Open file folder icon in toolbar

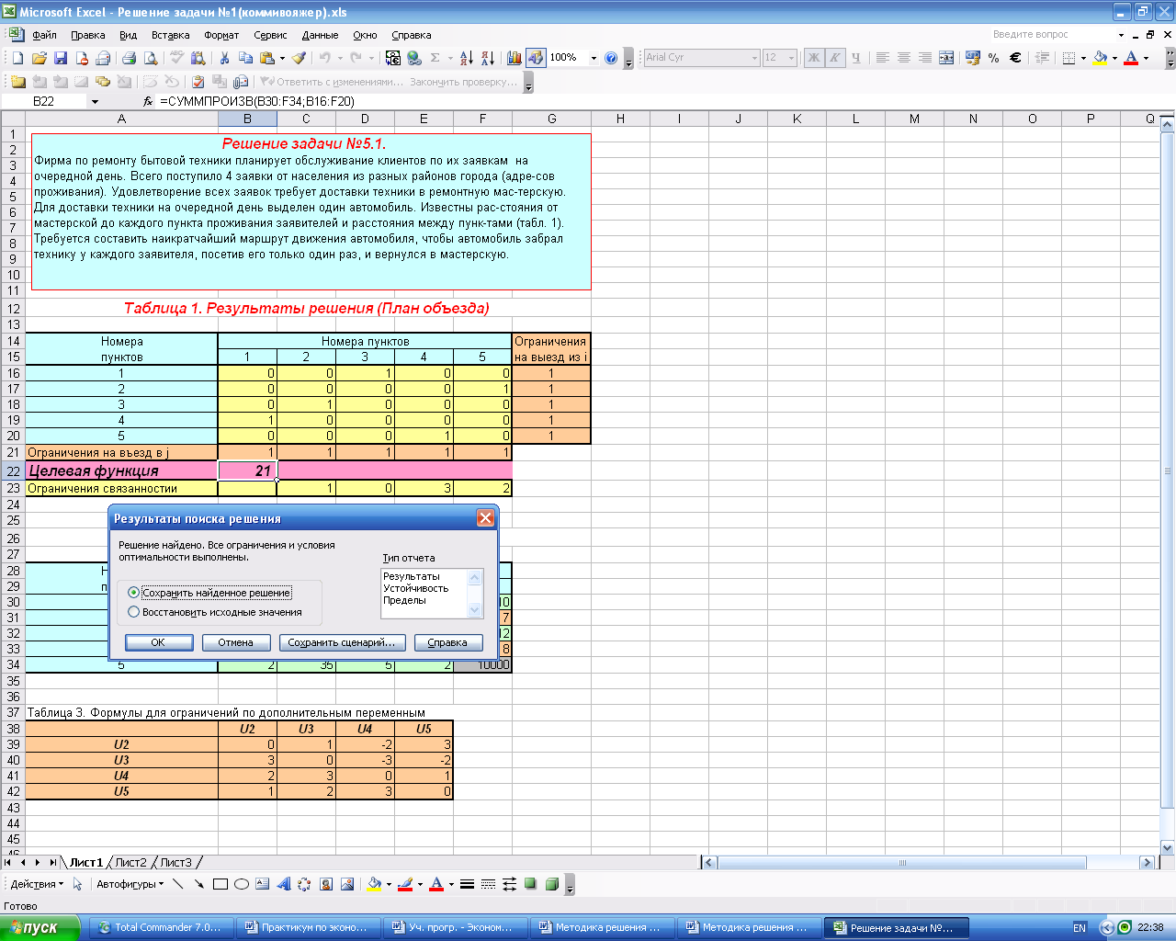[x=39, y=58]
